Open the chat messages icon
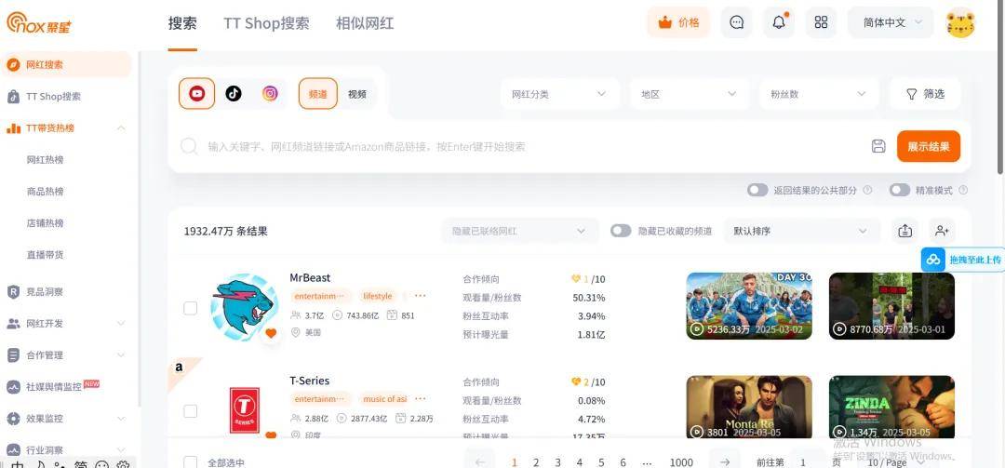Image resolution: width=1005 pixels, height=468 pixels. [737, 22]
